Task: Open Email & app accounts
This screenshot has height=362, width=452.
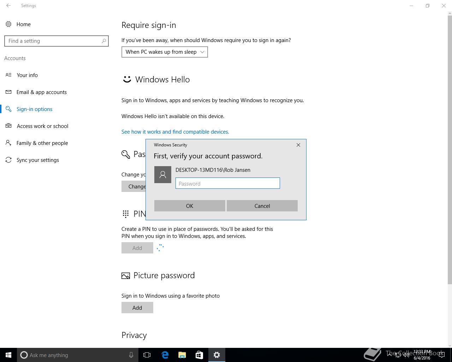Action: [x=42, y=92]
